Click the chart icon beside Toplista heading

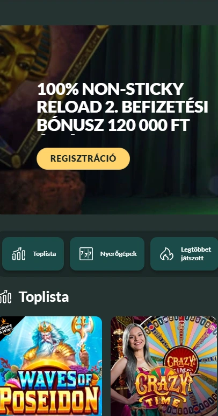(x=5, y=297)
